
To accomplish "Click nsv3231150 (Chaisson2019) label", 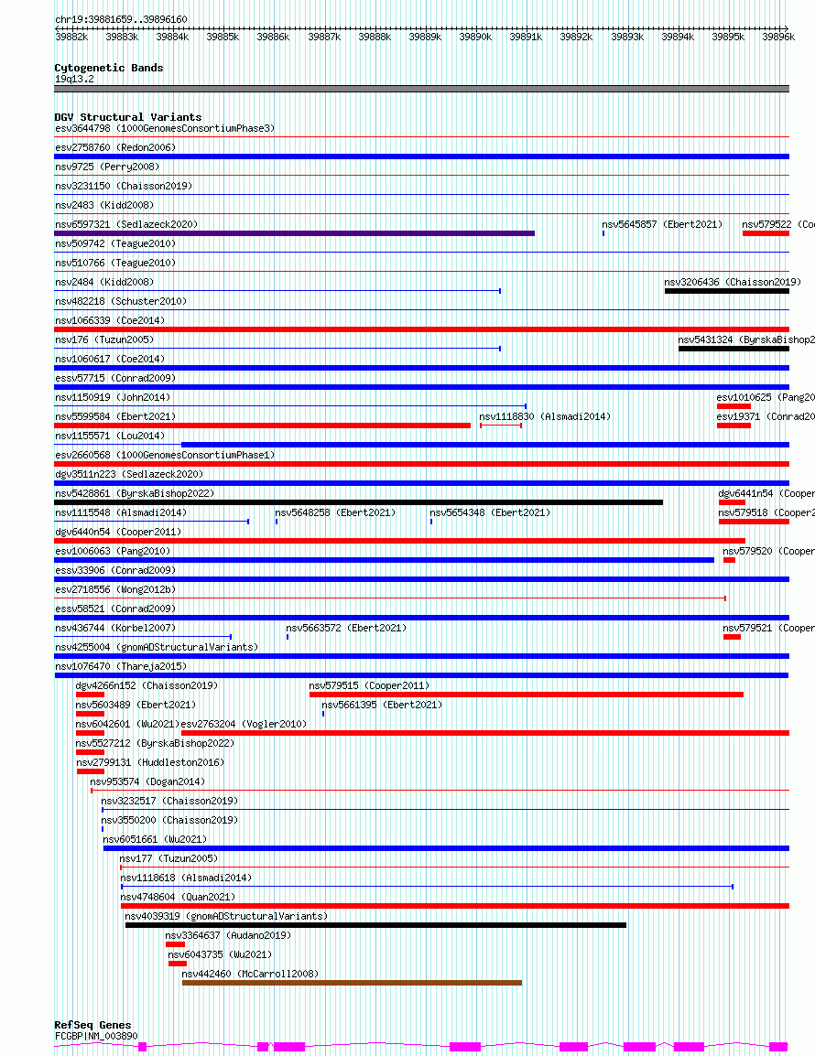I will (124, 186).
